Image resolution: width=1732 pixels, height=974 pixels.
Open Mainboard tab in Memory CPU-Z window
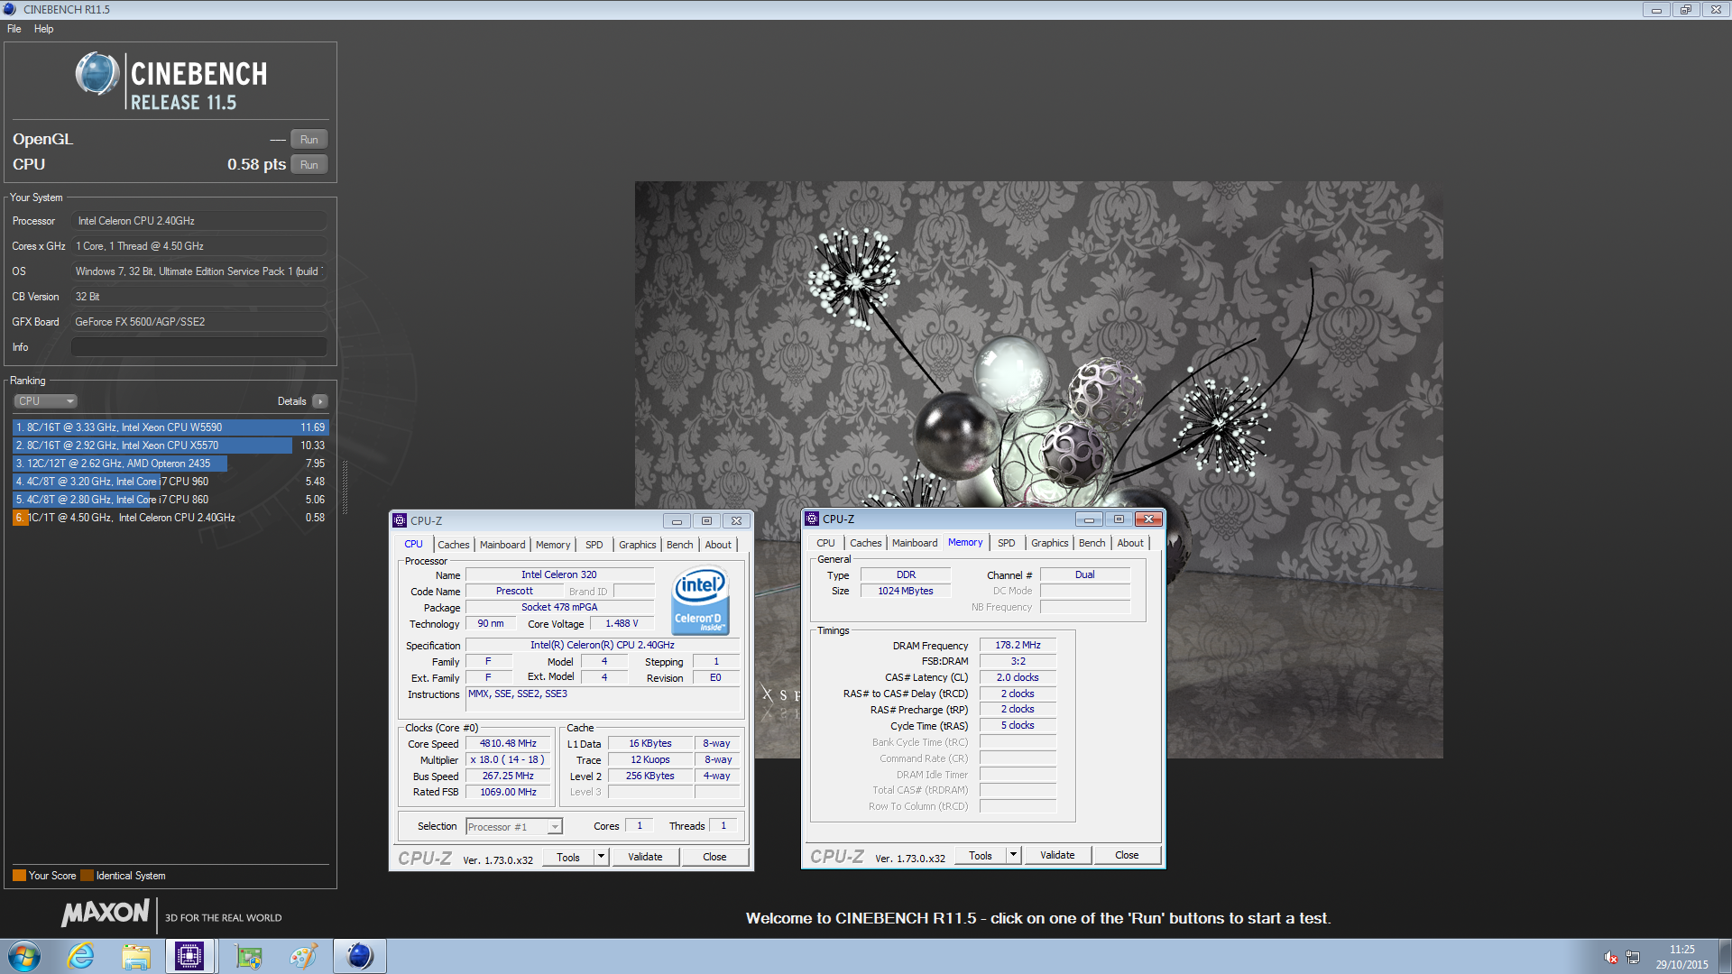pyautogui.click(x=915, y=543)
